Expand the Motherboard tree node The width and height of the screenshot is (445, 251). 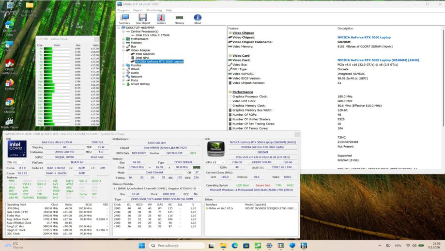(123, 39)
